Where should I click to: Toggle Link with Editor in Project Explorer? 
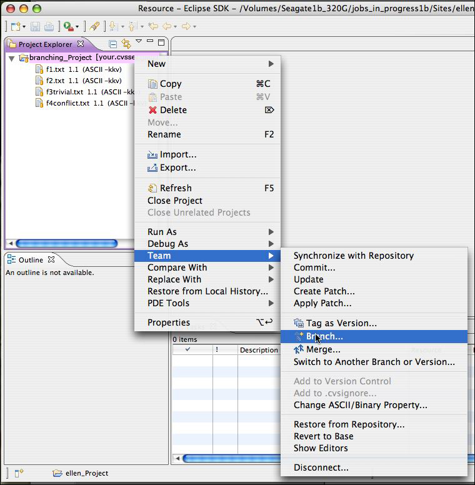coord(126,44)
